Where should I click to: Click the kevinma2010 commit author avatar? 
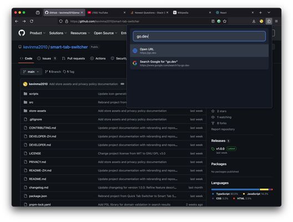click(25, 84)
